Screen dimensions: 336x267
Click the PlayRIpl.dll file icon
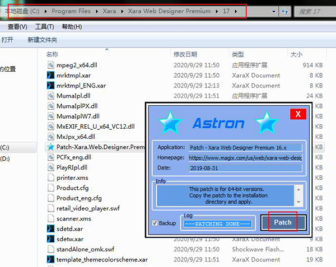51,167
